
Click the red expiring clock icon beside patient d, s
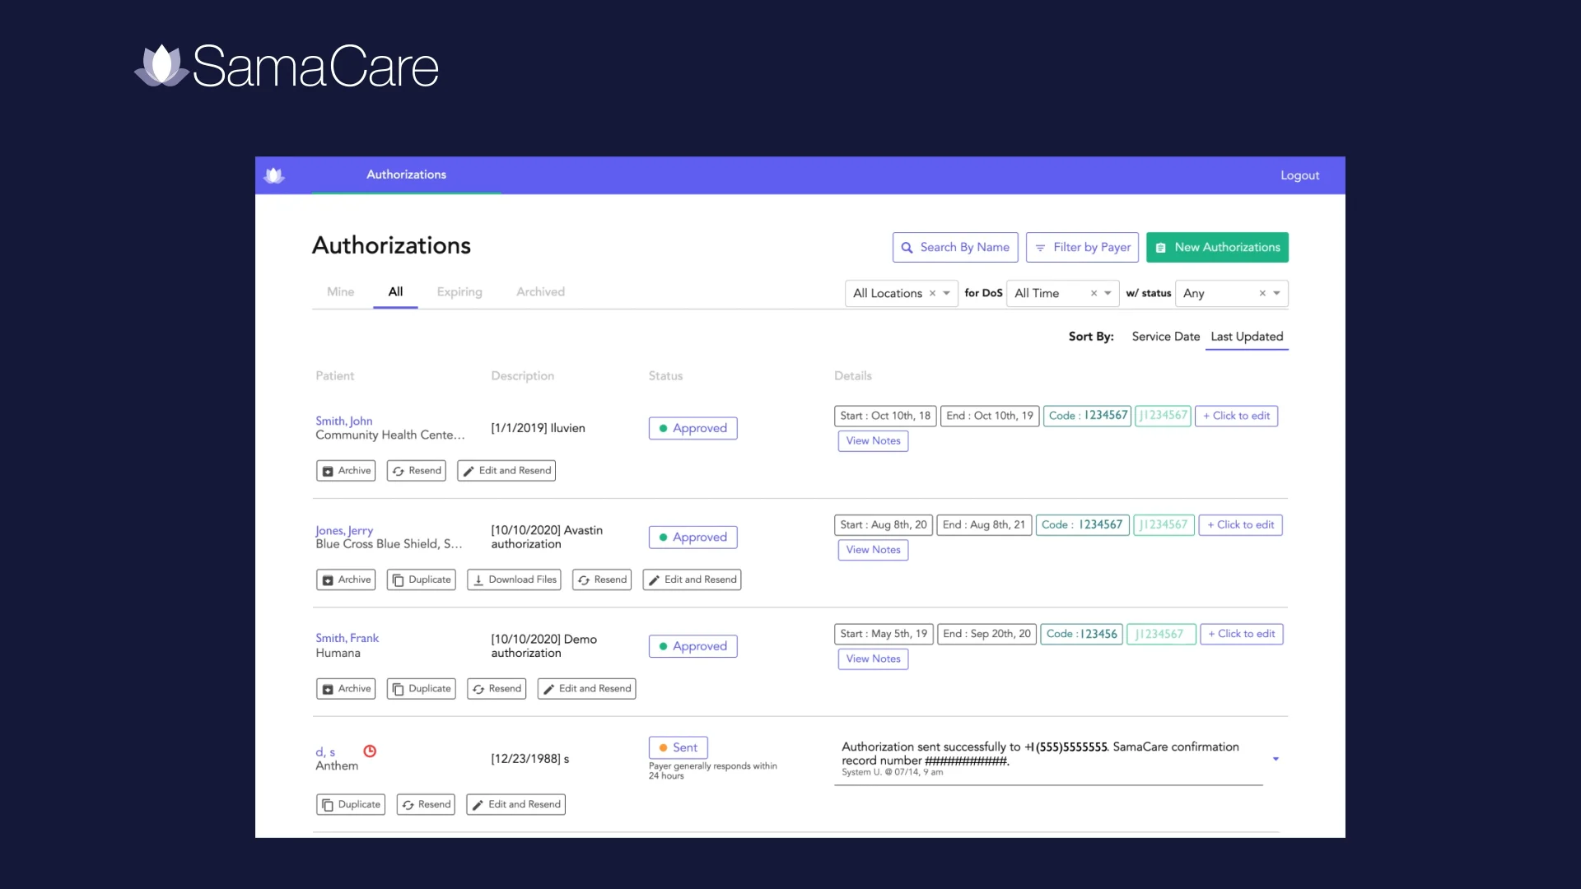tap(369, 752)
